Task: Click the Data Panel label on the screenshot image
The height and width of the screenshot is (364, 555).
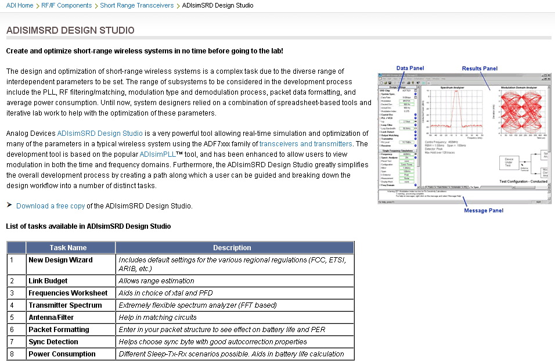Action: click(x=410, y=68)
